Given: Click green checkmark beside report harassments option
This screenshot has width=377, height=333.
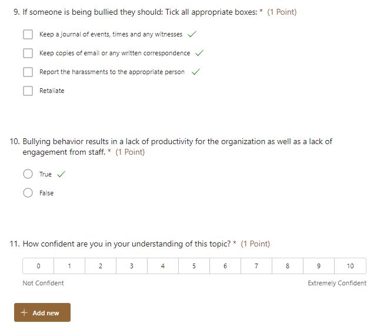Looking at the screenshot, I should pyautogui.click(x=196, y=72).
